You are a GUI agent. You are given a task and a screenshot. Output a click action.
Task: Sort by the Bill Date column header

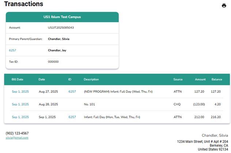[17, 79]
